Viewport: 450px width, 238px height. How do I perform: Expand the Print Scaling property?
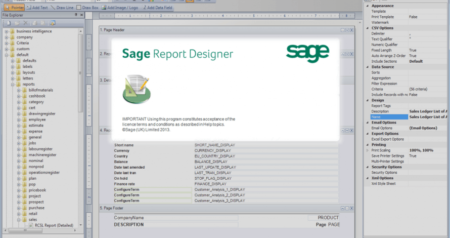click(368, 150)
